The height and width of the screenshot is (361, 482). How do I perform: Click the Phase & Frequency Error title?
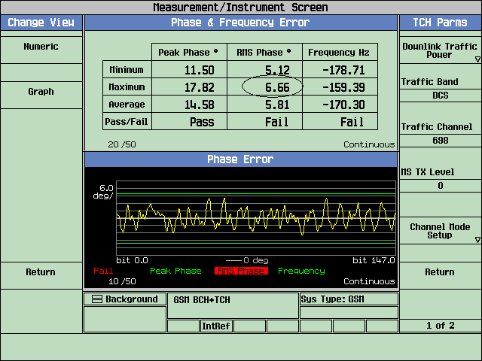241,23
